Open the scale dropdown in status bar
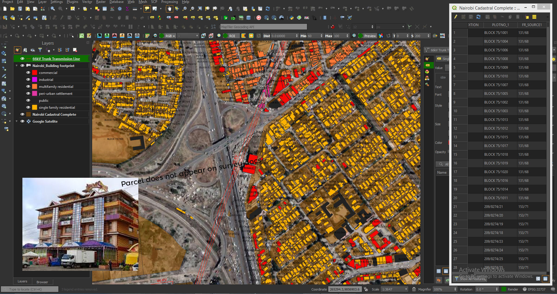The width and height of the screenshot is (557, 294). (406, 289)
